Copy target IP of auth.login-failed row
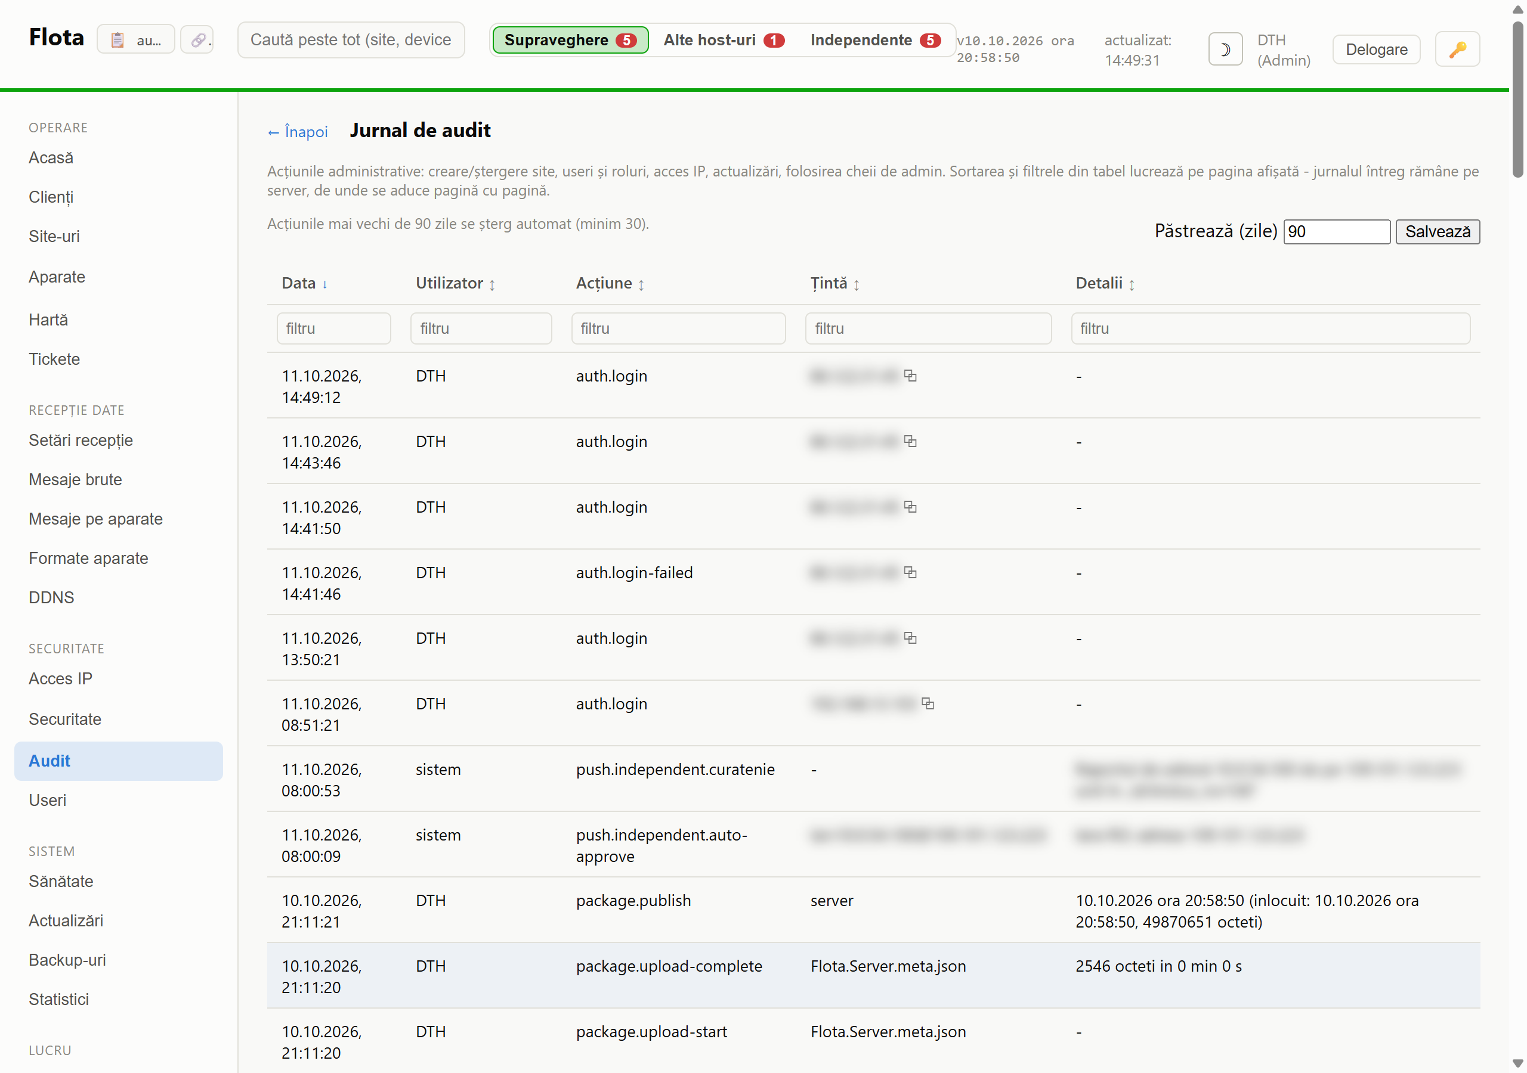Viewport: 1527px width, 1073px height. [x=910, y=572]
